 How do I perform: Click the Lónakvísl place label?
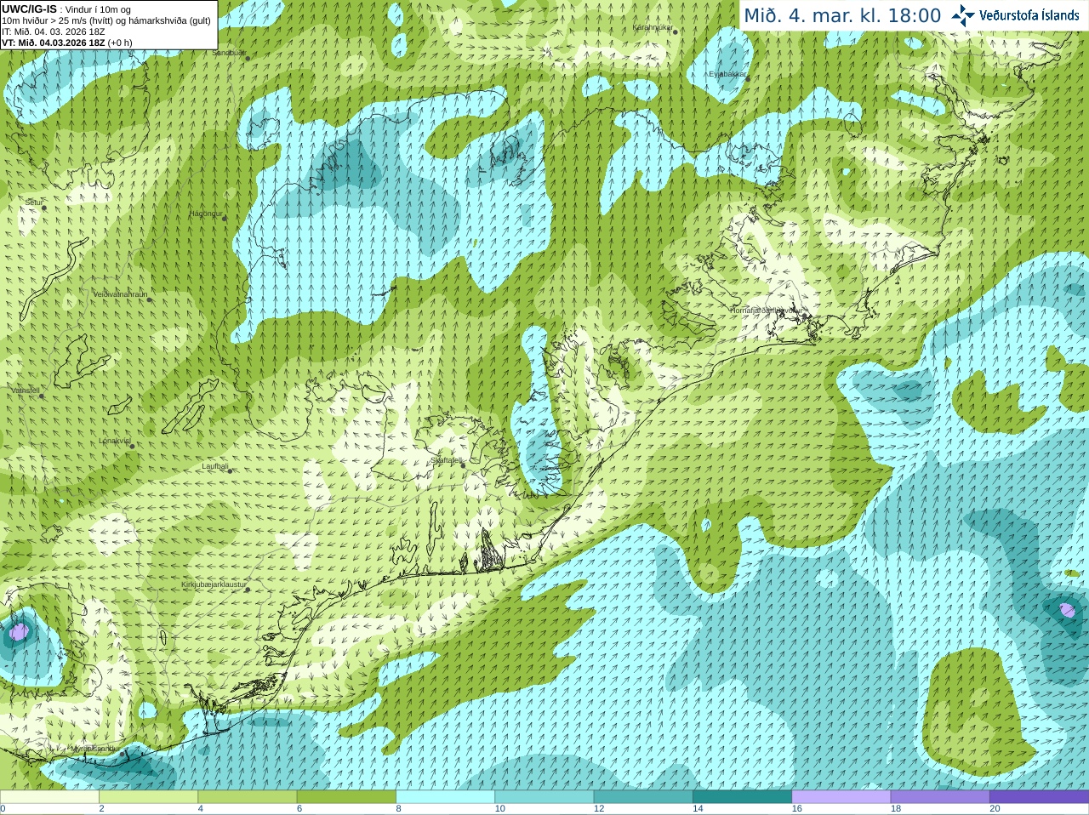point(115,441)
